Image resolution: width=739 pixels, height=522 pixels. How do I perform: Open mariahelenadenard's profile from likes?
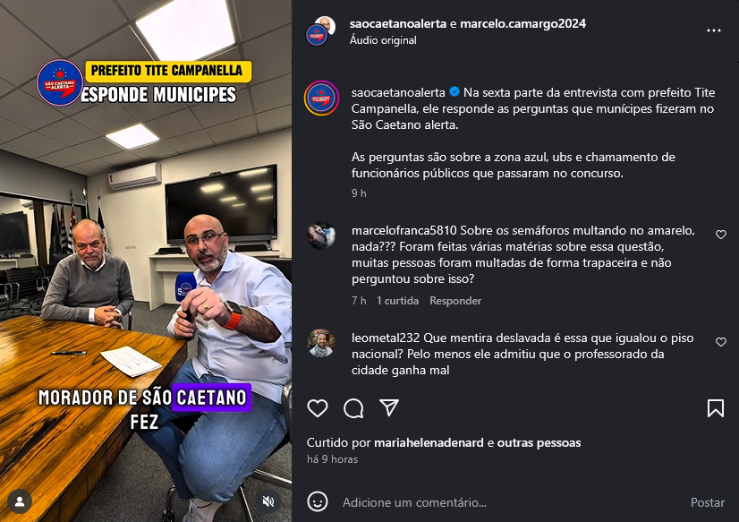429,443
